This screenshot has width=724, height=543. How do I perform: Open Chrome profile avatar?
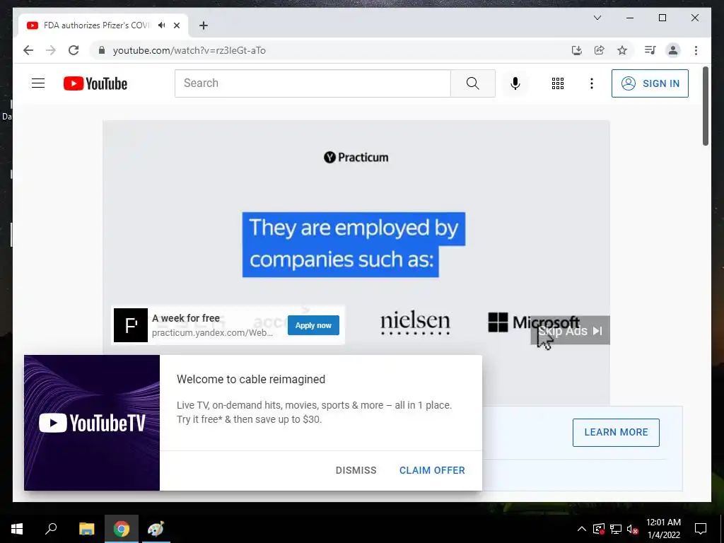click(673, 50)
